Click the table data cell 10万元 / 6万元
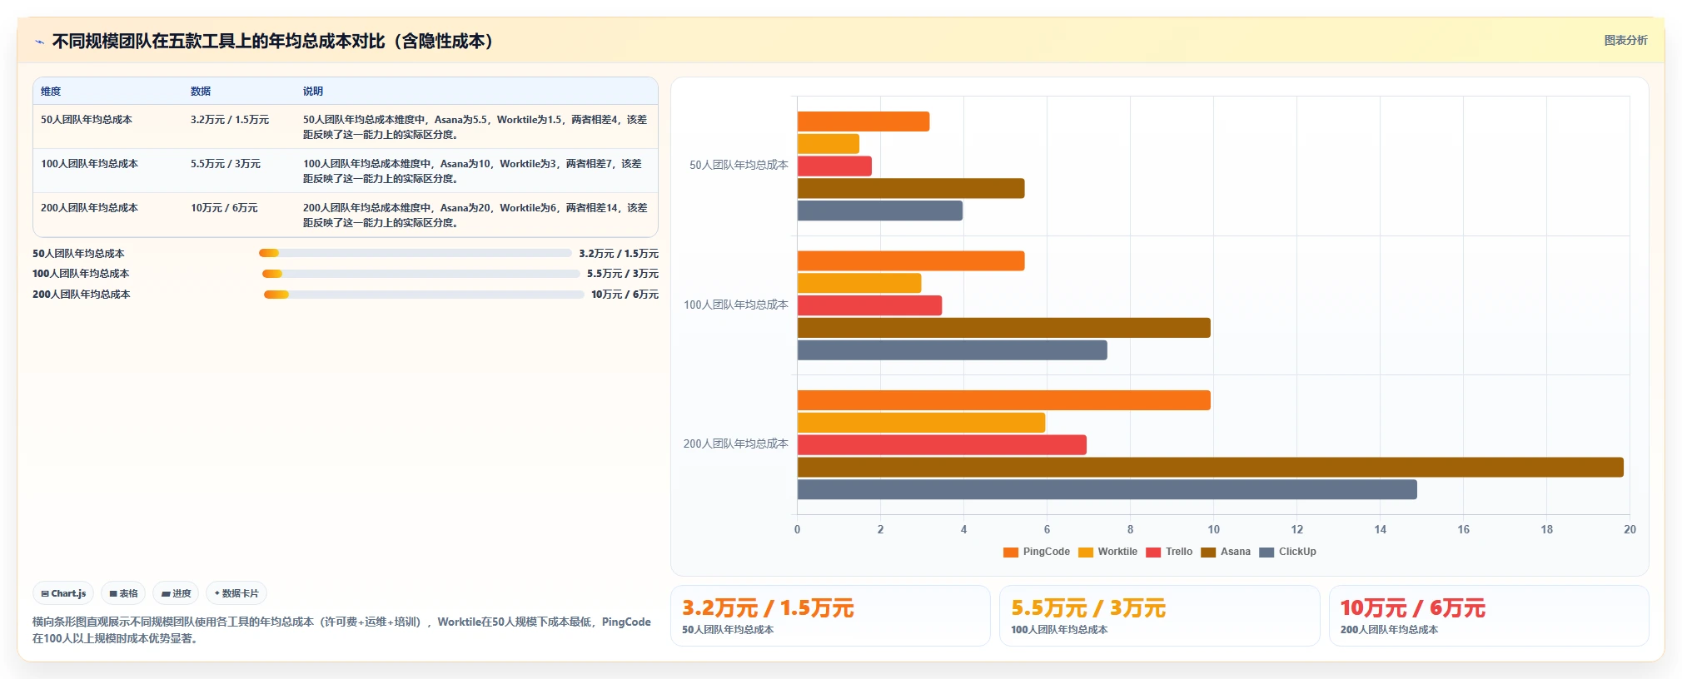This screenshot has width=1682, height=679. click(224, 208)
